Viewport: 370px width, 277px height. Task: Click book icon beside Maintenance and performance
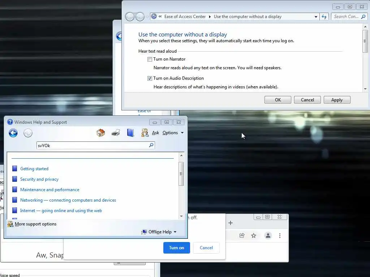(x=14, y=189)
